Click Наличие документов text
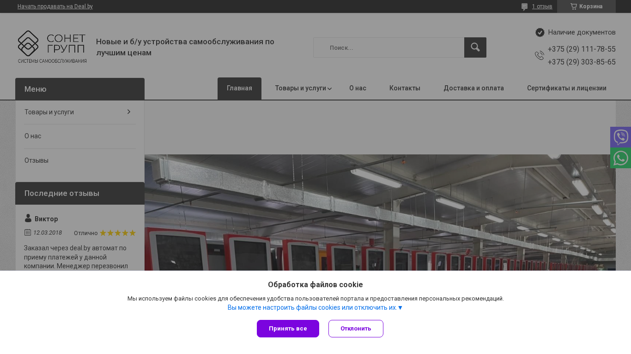631x354 pixels. click(582, 32)
